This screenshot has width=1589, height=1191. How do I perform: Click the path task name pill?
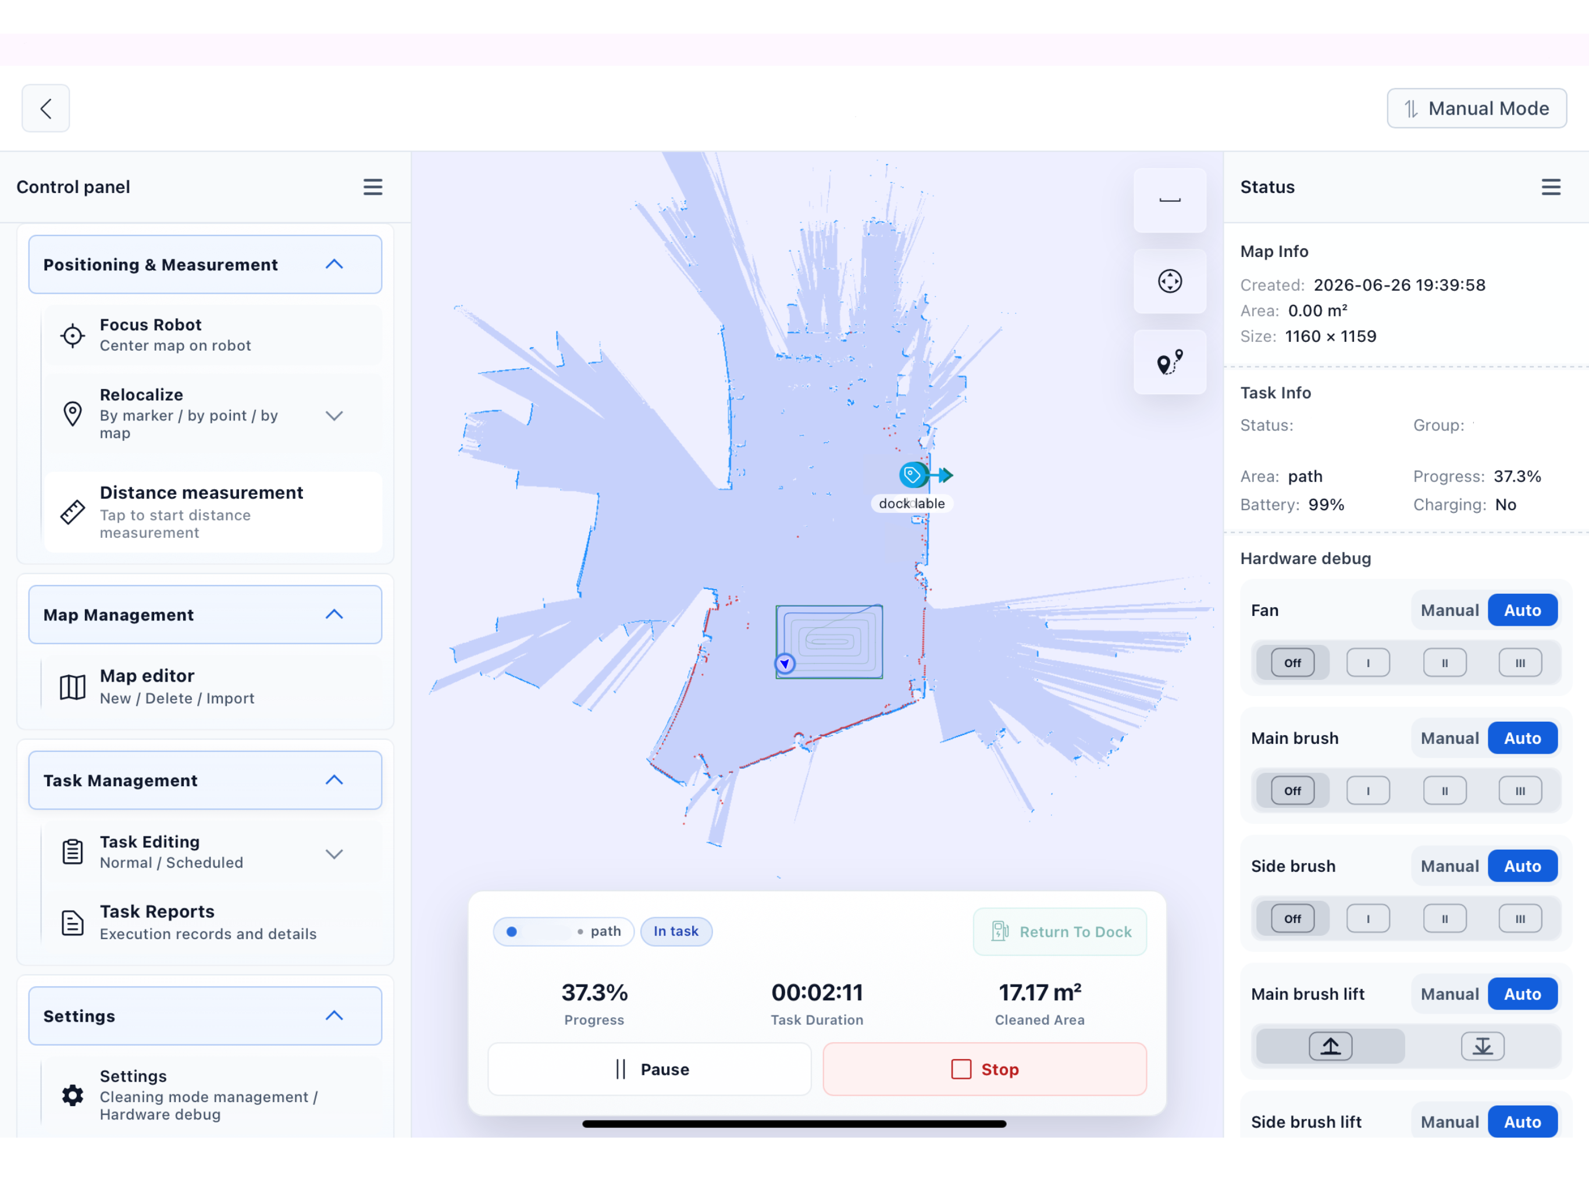(x=563, y=932)
